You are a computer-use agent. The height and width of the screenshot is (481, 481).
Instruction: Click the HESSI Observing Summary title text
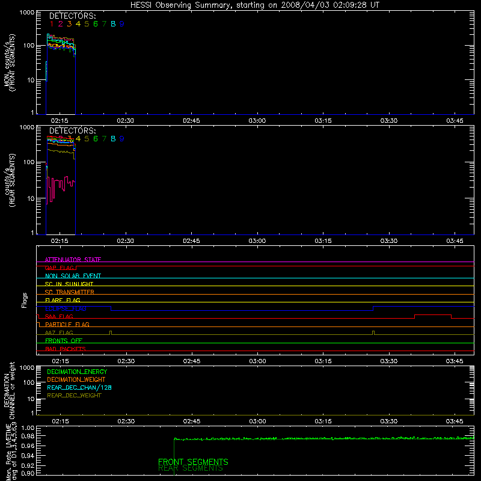tap(255, 5)
